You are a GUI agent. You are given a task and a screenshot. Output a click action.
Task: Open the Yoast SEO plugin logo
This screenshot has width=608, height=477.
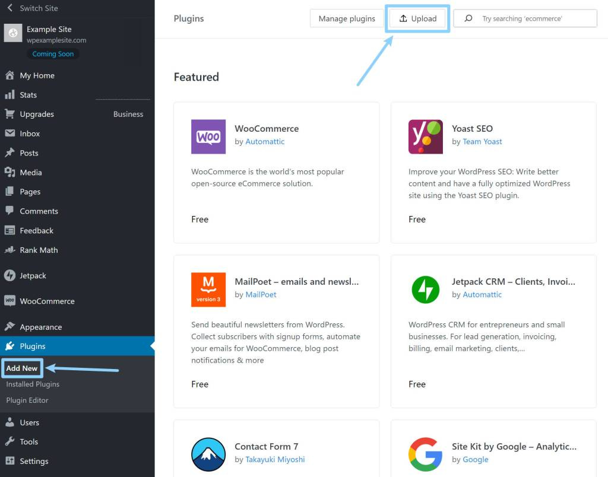coord(425,137)
